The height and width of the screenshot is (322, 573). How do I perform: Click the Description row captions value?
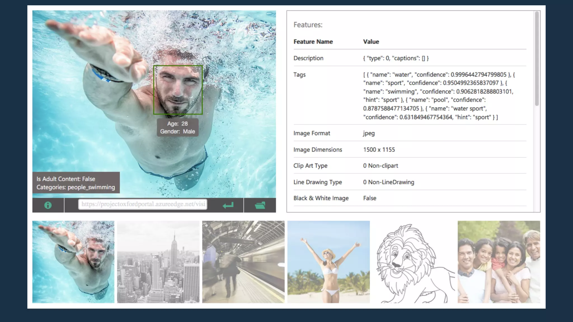click(x=396, y=58)
